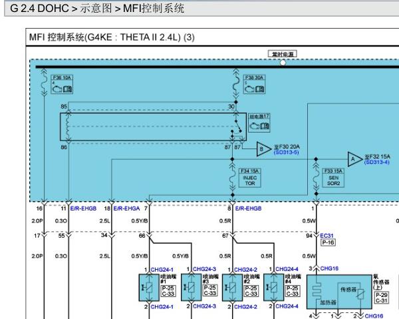399x319 pixels.
Task: Click the 常时电源 label box
Action: (283, 54)
